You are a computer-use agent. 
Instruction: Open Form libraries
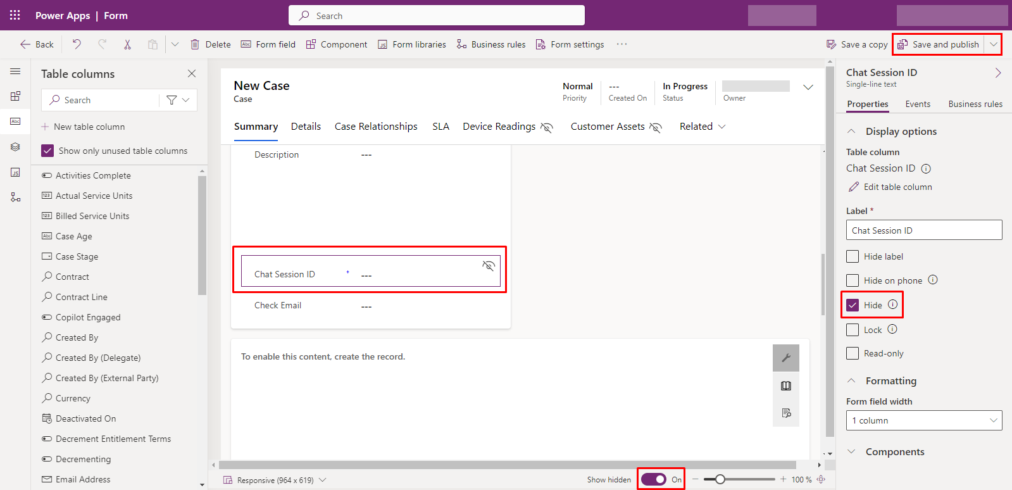(x=412, y=44)
